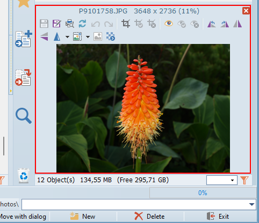This screenshot has height=223, width=259.
Task: Click the move files icon in sidebar
Action: 23,78
